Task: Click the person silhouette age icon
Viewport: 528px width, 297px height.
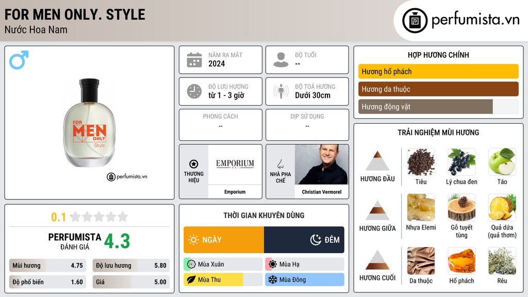Action: [x=281, y=60]
